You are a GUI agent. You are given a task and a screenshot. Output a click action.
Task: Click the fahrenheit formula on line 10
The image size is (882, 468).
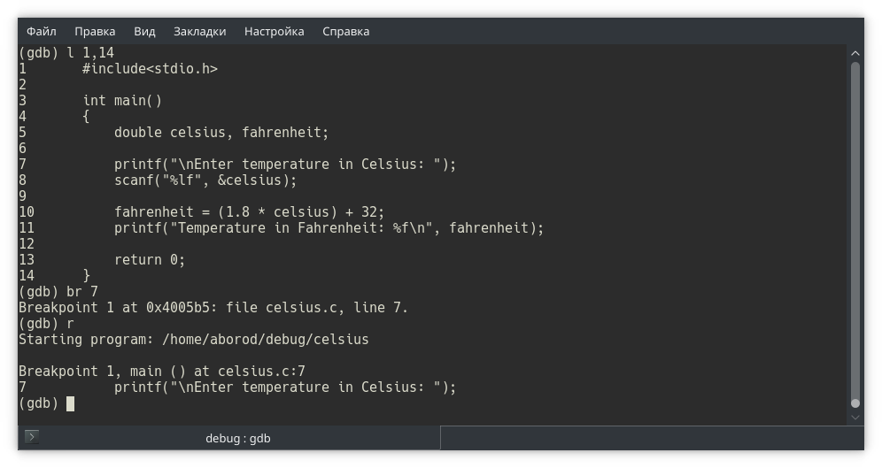tap(249, 211)
